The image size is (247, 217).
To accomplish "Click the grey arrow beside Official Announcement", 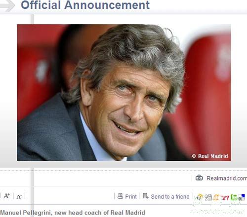I will tap(7, 5).
